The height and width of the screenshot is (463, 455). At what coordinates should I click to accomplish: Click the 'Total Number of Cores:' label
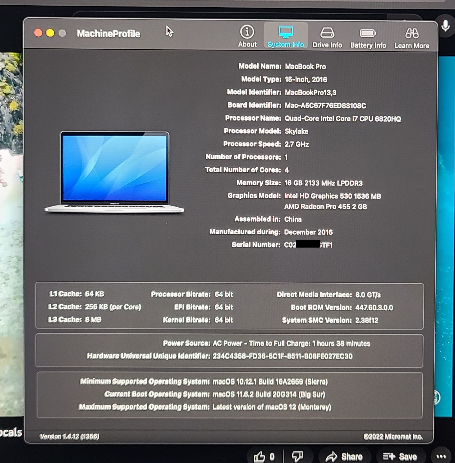click(243, 170)
